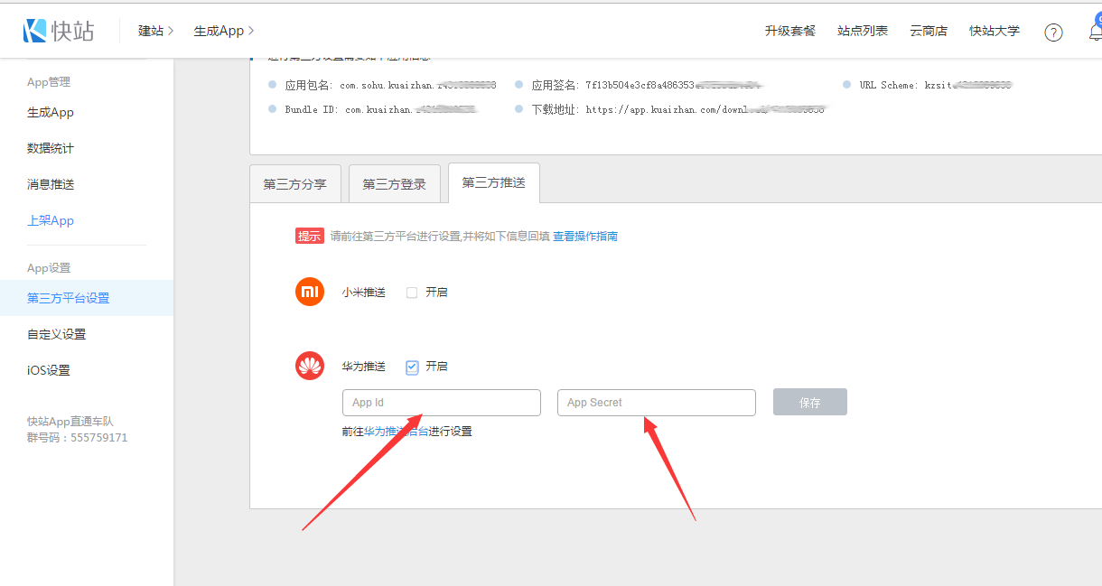Focus the App Secret input field
The height and width of the screenshot is (586, 1102).
(x=656, y=403)
